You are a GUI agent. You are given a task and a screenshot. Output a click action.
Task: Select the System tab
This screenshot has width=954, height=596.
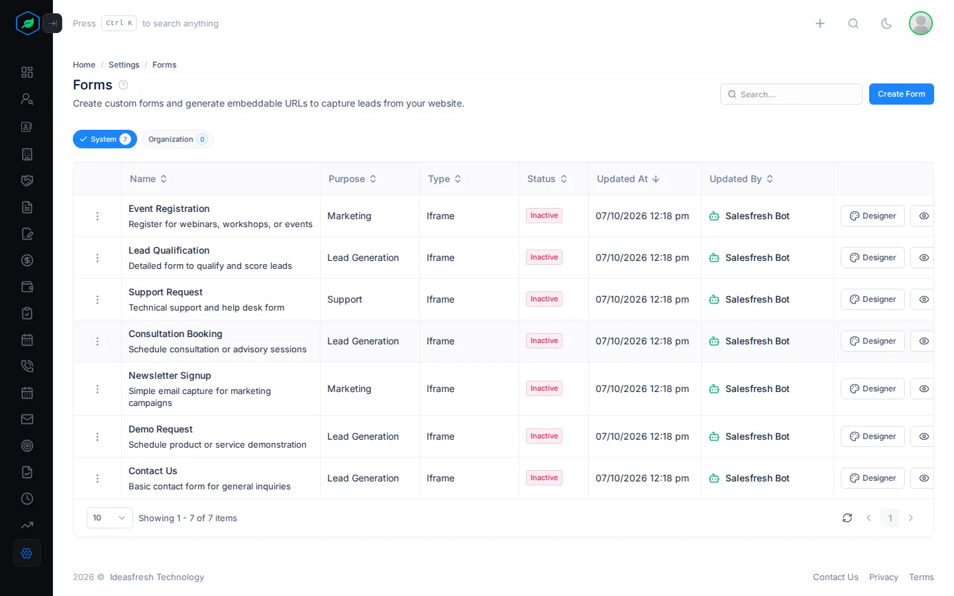click(105, 139)
